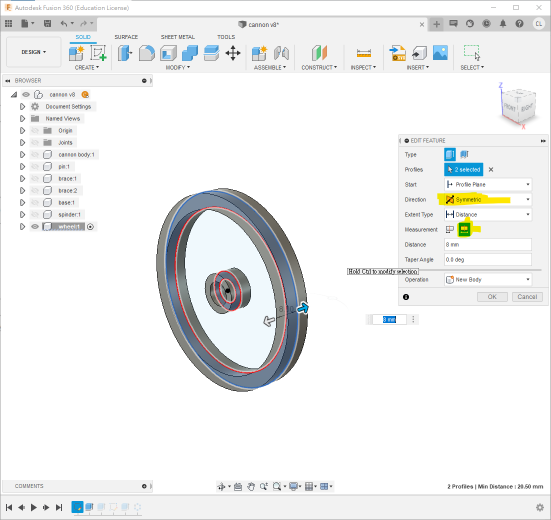The width and height of the screenshot is (551, 520).
Task: Activate the wheel:1 component radio button
Action: click(90, 226)
